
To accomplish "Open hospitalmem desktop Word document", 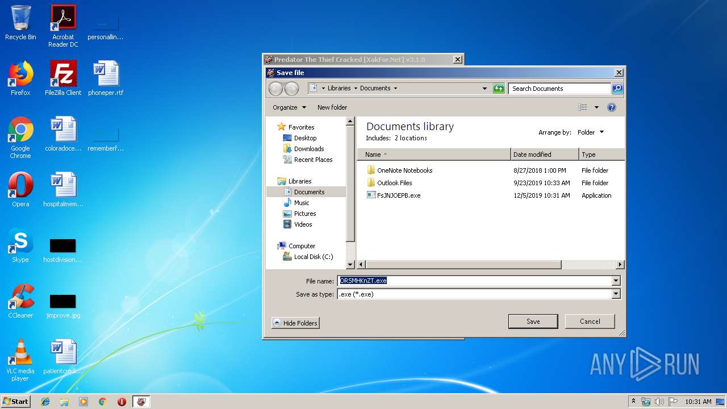I will point(63,190).
